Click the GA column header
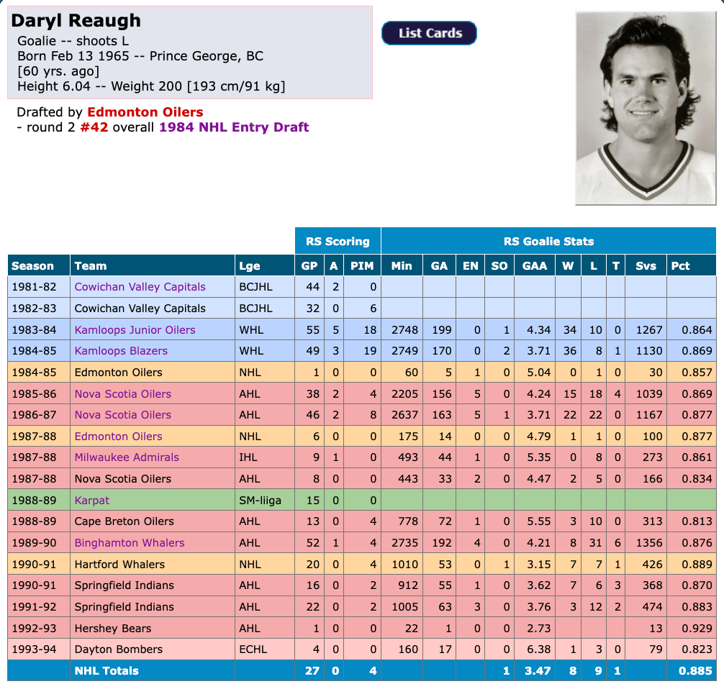Image resolution: width=724 pixels, height=689 pixels. pos(439,266)
